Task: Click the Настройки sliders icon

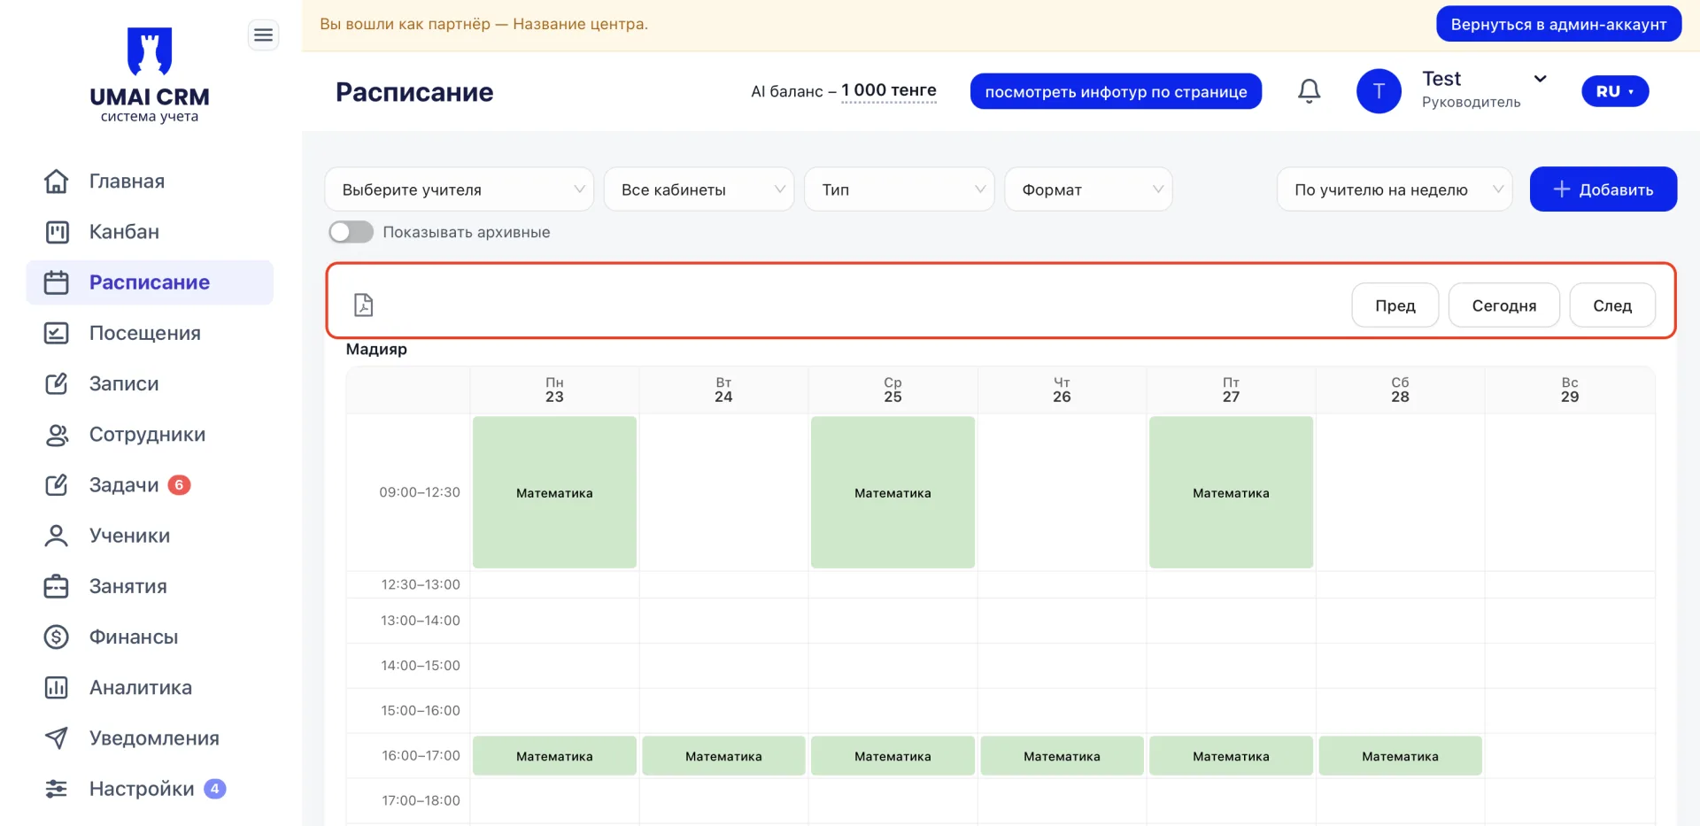Action: point(57,789)
